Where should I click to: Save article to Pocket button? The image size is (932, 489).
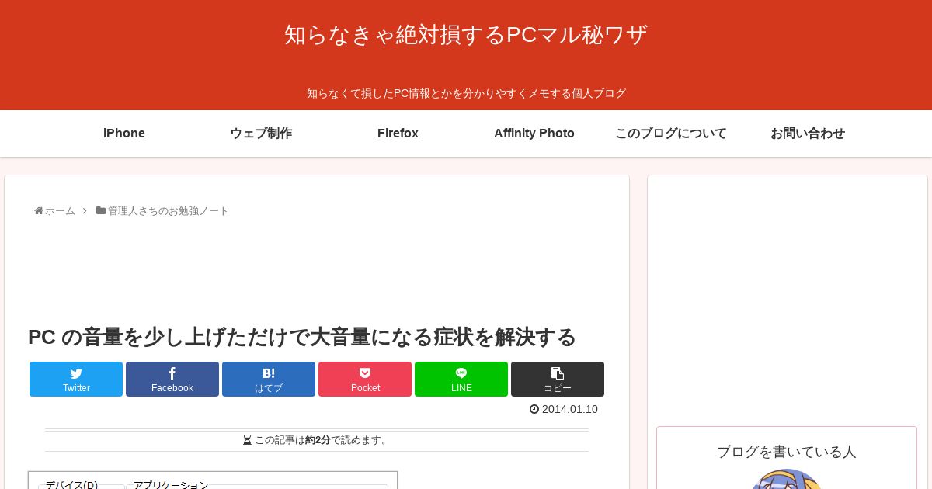(365, 379)
